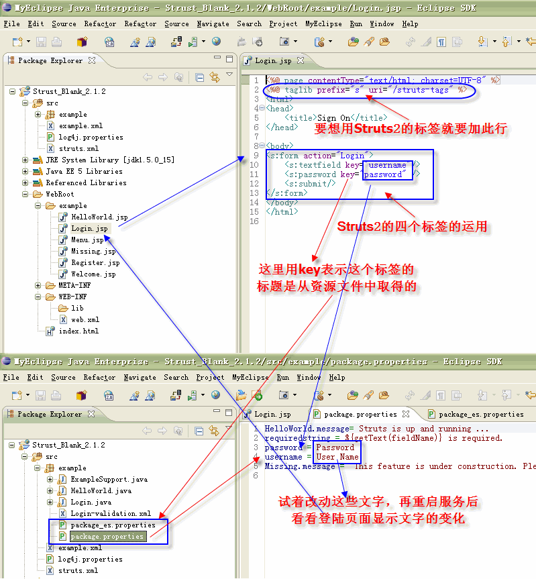Image resolution: width=536 pixels, height=579 pixels.
Task: Open the New dropdown arrow in Login.jsp window toolbar
Action: tap(28, 42)
